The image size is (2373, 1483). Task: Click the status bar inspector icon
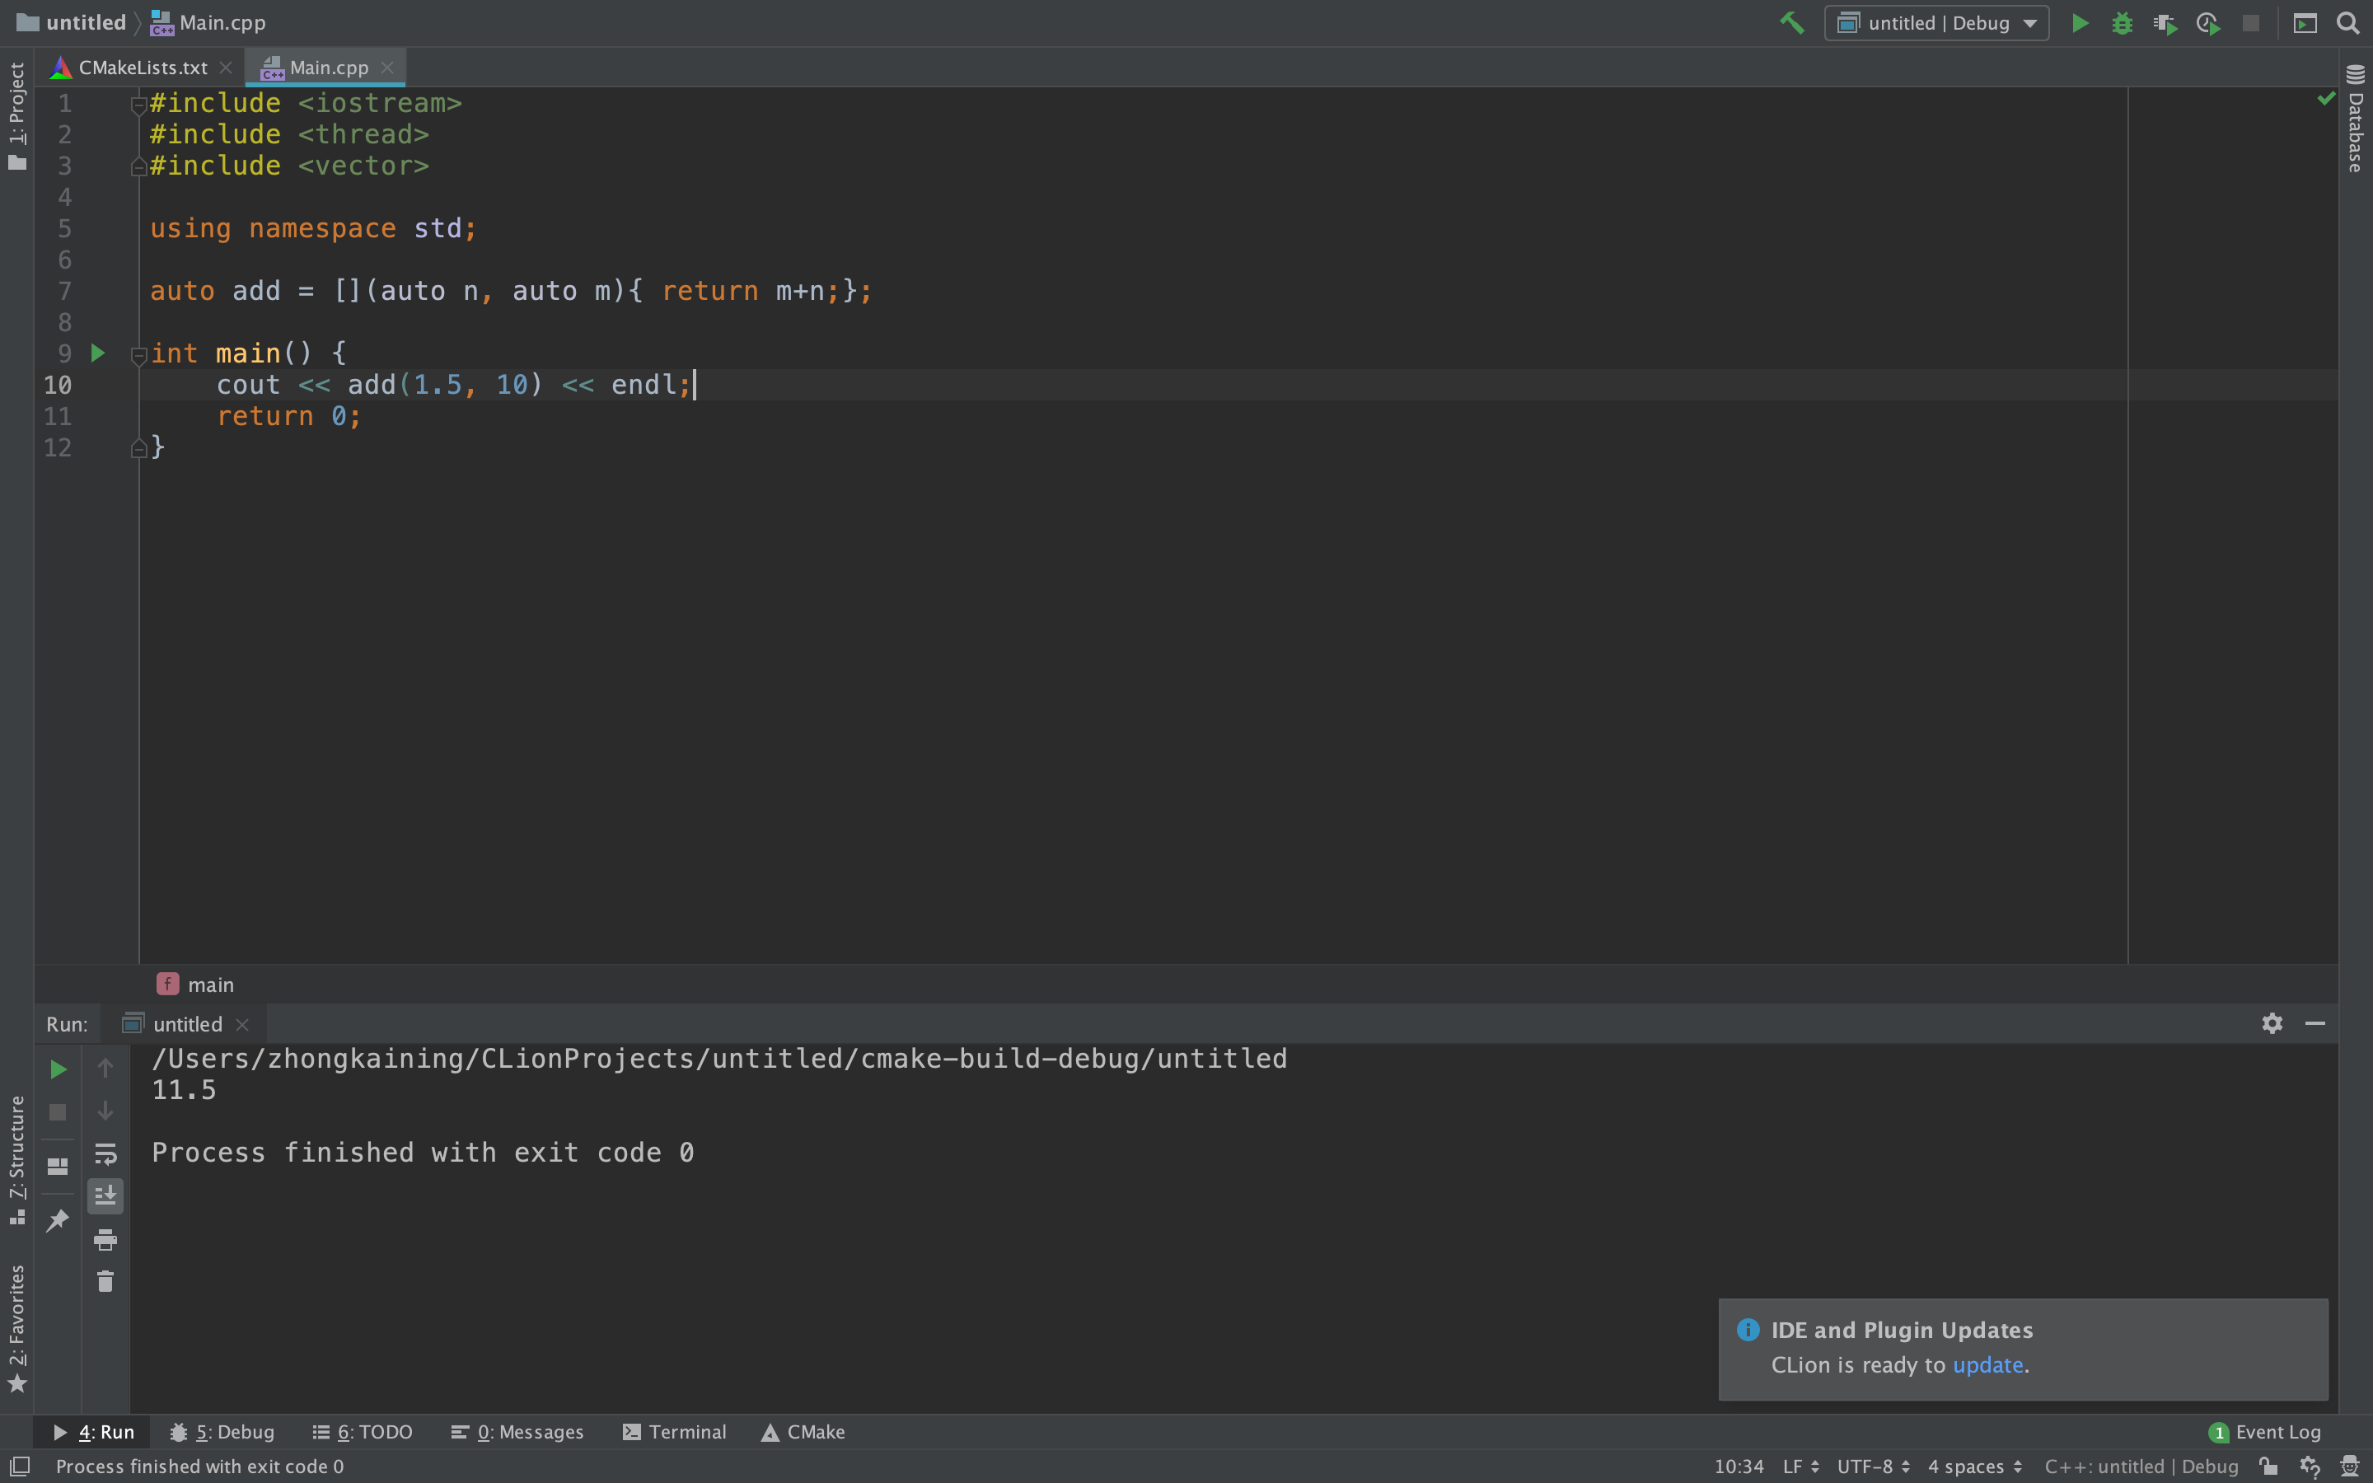coord(2349,1466)
